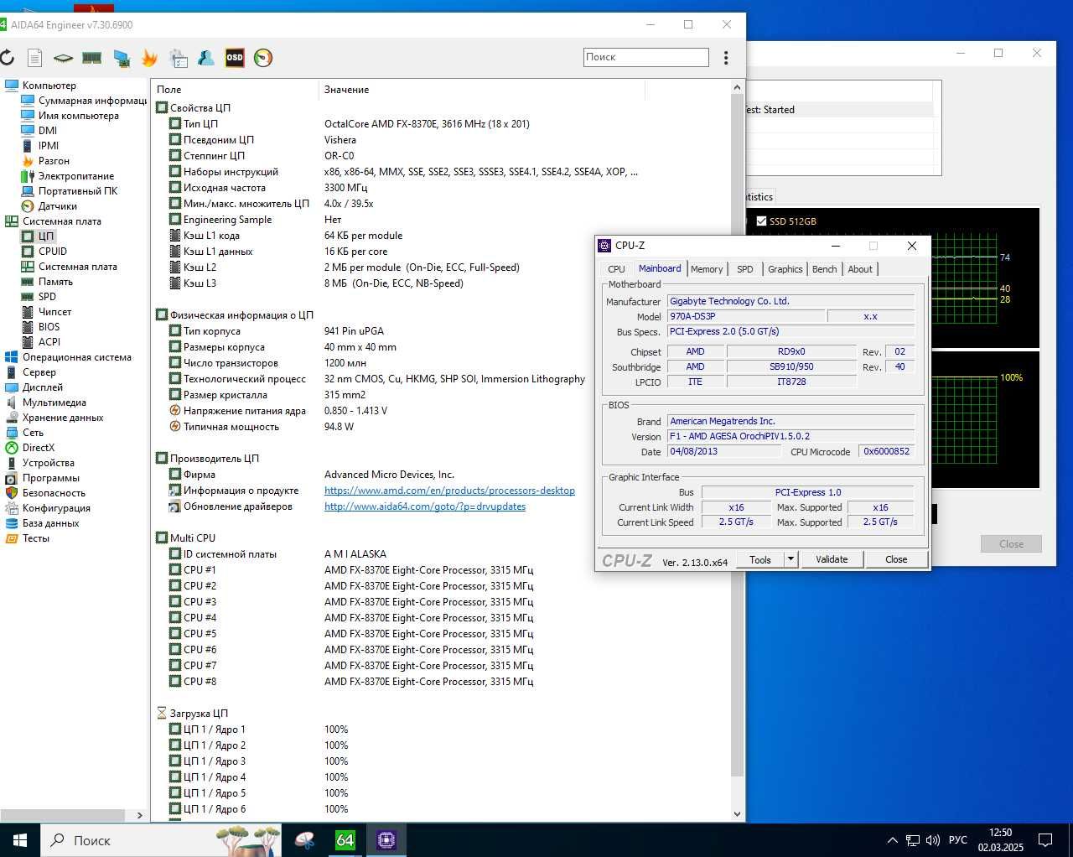Expand the Мультимедиа category
This screenshot has height=857, width=1073.
[54, 403]
